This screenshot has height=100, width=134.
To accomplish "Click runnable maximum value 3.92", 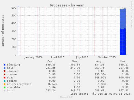I will pos(125,87).
